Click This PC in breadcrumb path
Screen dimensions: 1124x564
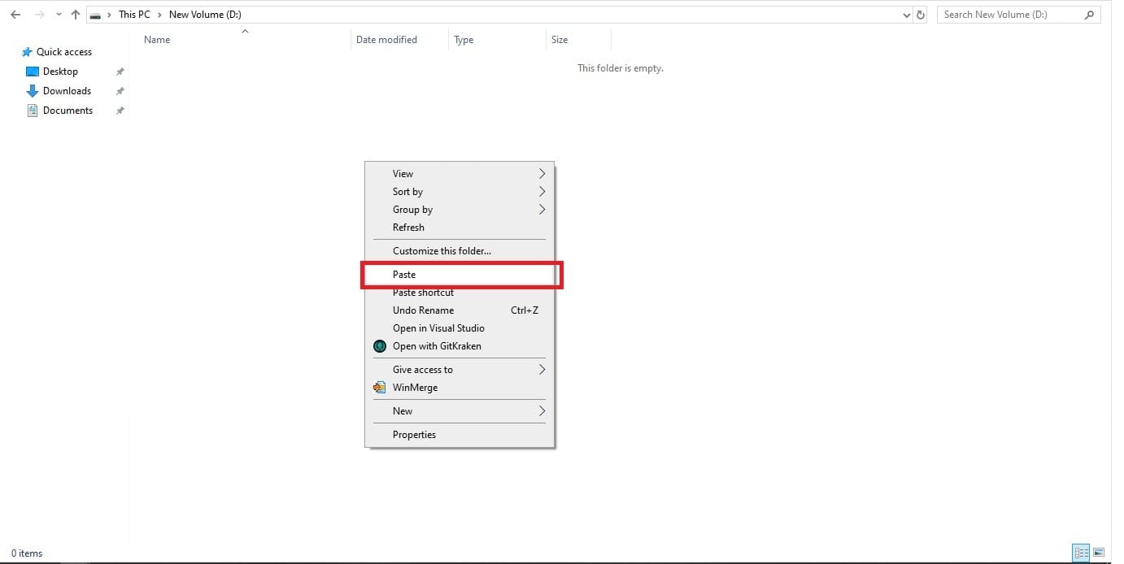pyautogui.click(x=134, y=15)
